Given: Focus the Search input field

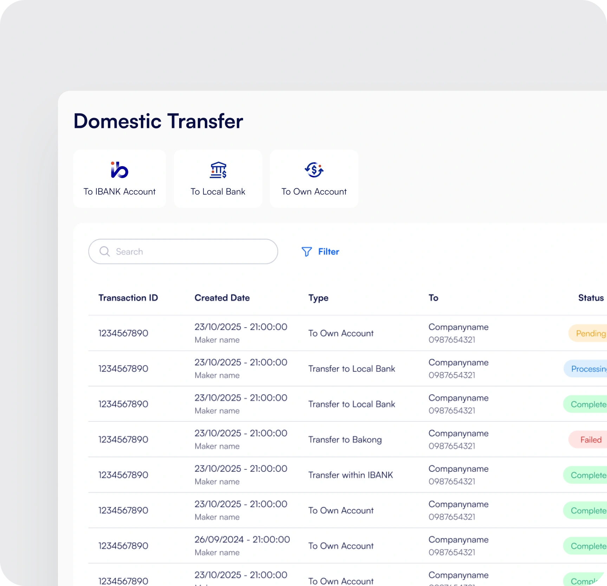Looking at the screenshot, I should tap(183, 252).
